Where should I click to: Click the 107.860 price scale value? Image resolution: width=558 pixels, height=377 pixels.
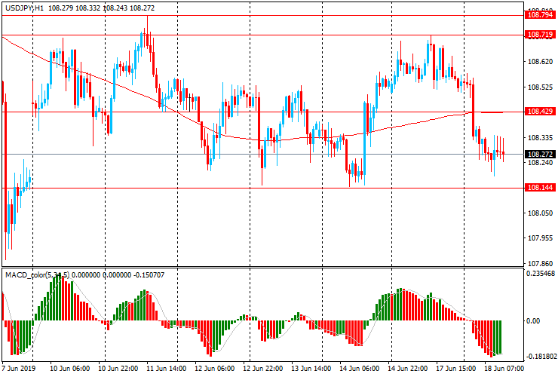pos(540,263)
